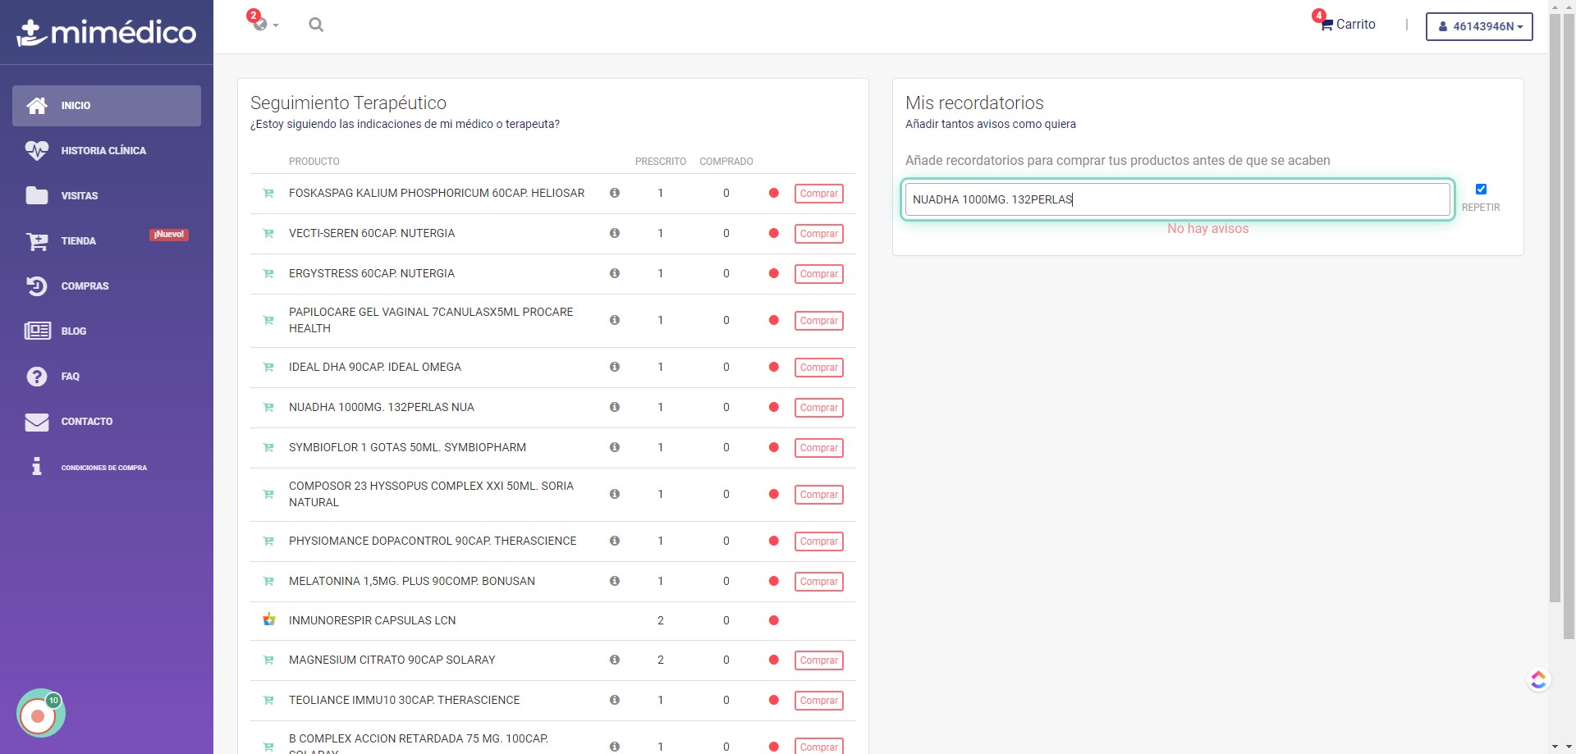Click Comprar for Symbioflor 1 Gotas
Screen dimensions: 1576x754
818,448
